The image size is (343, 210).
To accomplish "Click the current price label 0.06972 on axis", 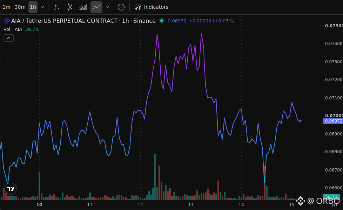I will pos(333,121).
